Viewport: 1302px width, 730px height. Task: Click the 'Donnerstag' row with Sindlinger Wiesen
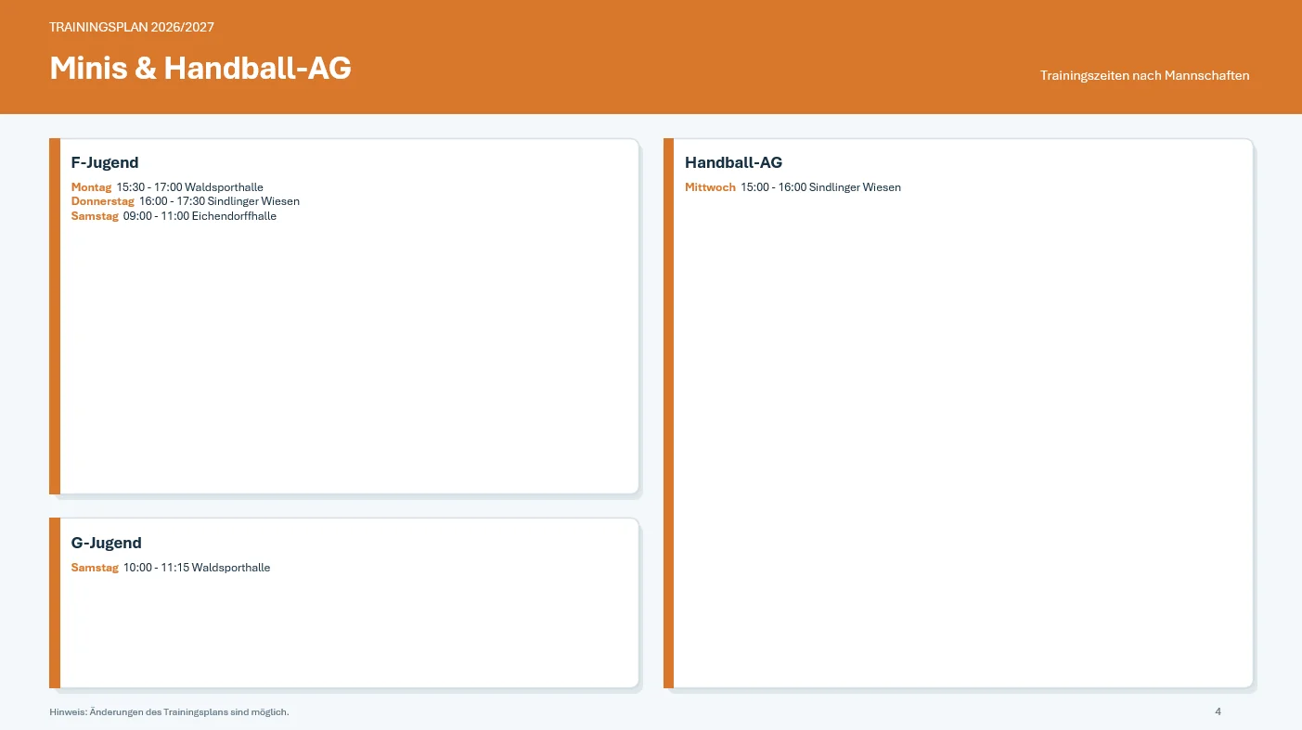coord(186,201)
